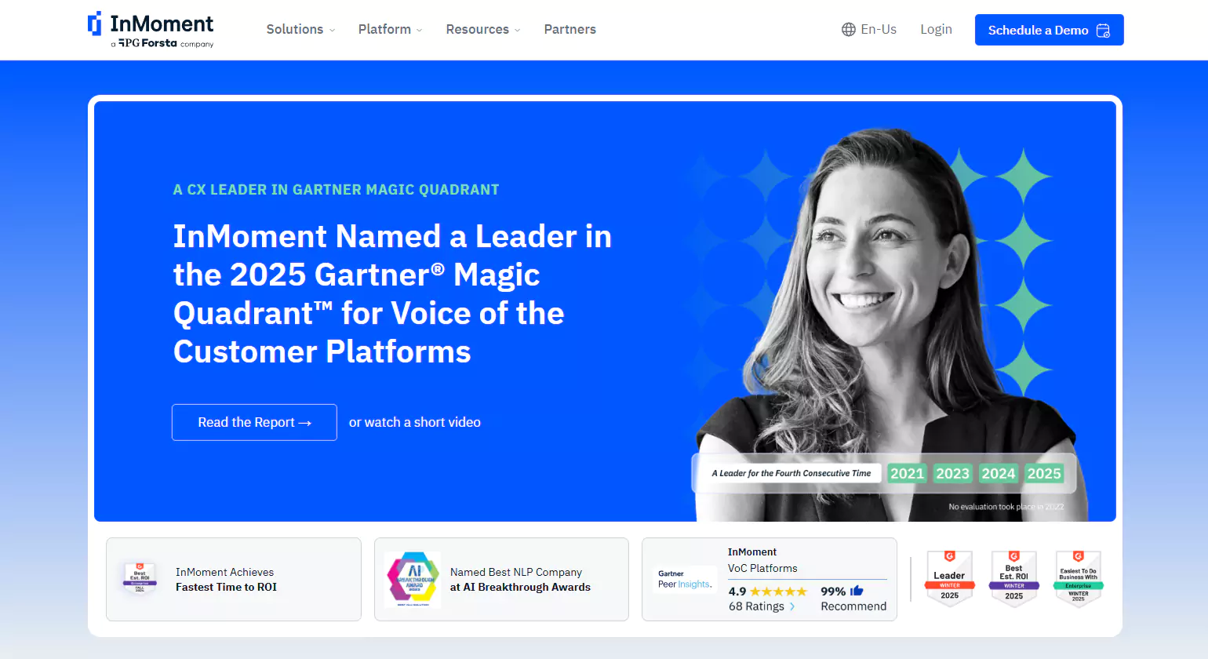Click the thumbs-up recommend icon
The height and width of the screenshot is (659, 1208).
857,591
